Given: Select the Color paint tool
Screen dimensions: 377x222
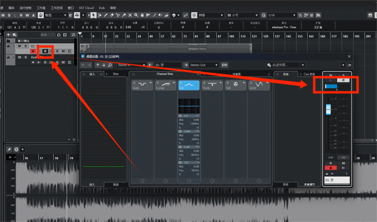Looking at the screenshot, I should tap(166, 15).
